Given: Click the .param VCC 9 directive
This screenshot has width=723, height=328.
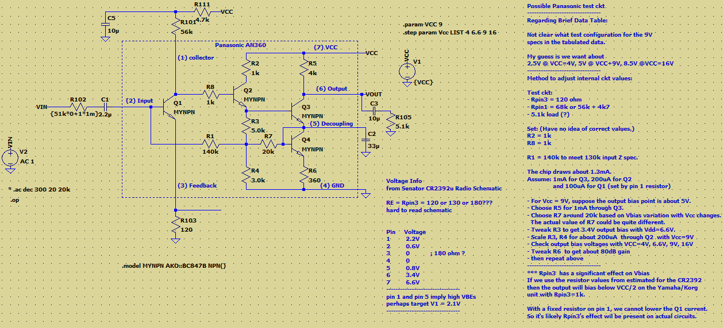Looking at the screenshot, I should (x=423, y=26).
